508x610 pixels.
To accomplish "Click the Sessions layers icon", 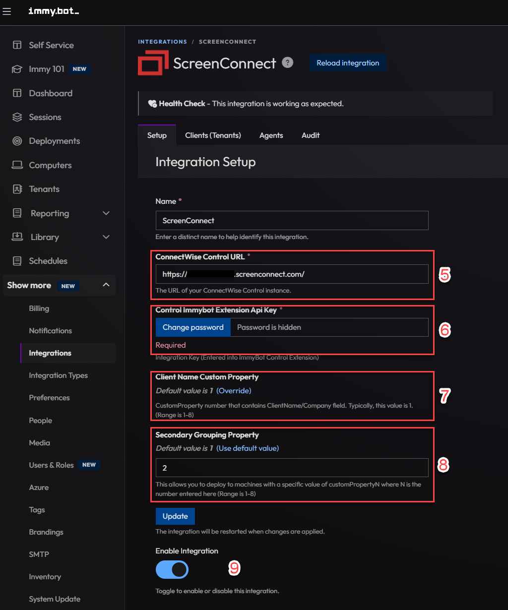I will [x=17, y=117].
